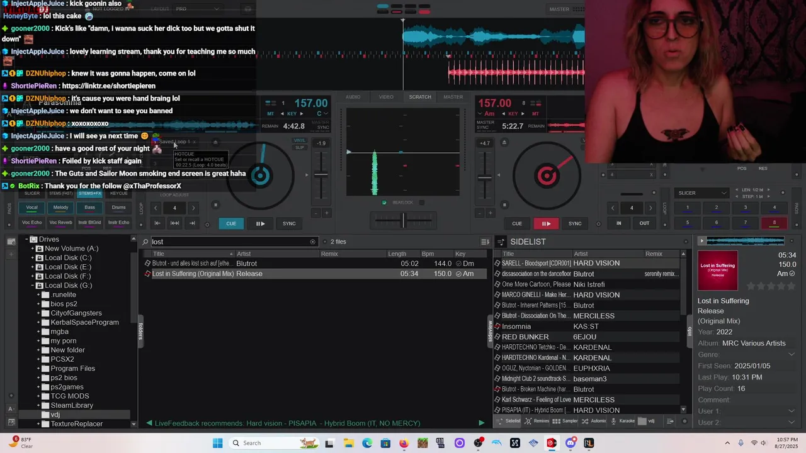
Task: Toggle the Vocal stem pad
Action: click(32, 207)
